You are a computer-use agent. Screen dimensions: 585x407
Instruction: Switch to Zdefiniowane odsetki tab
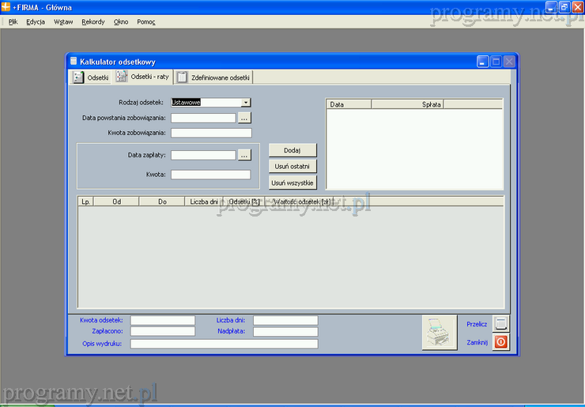(214, 77)
